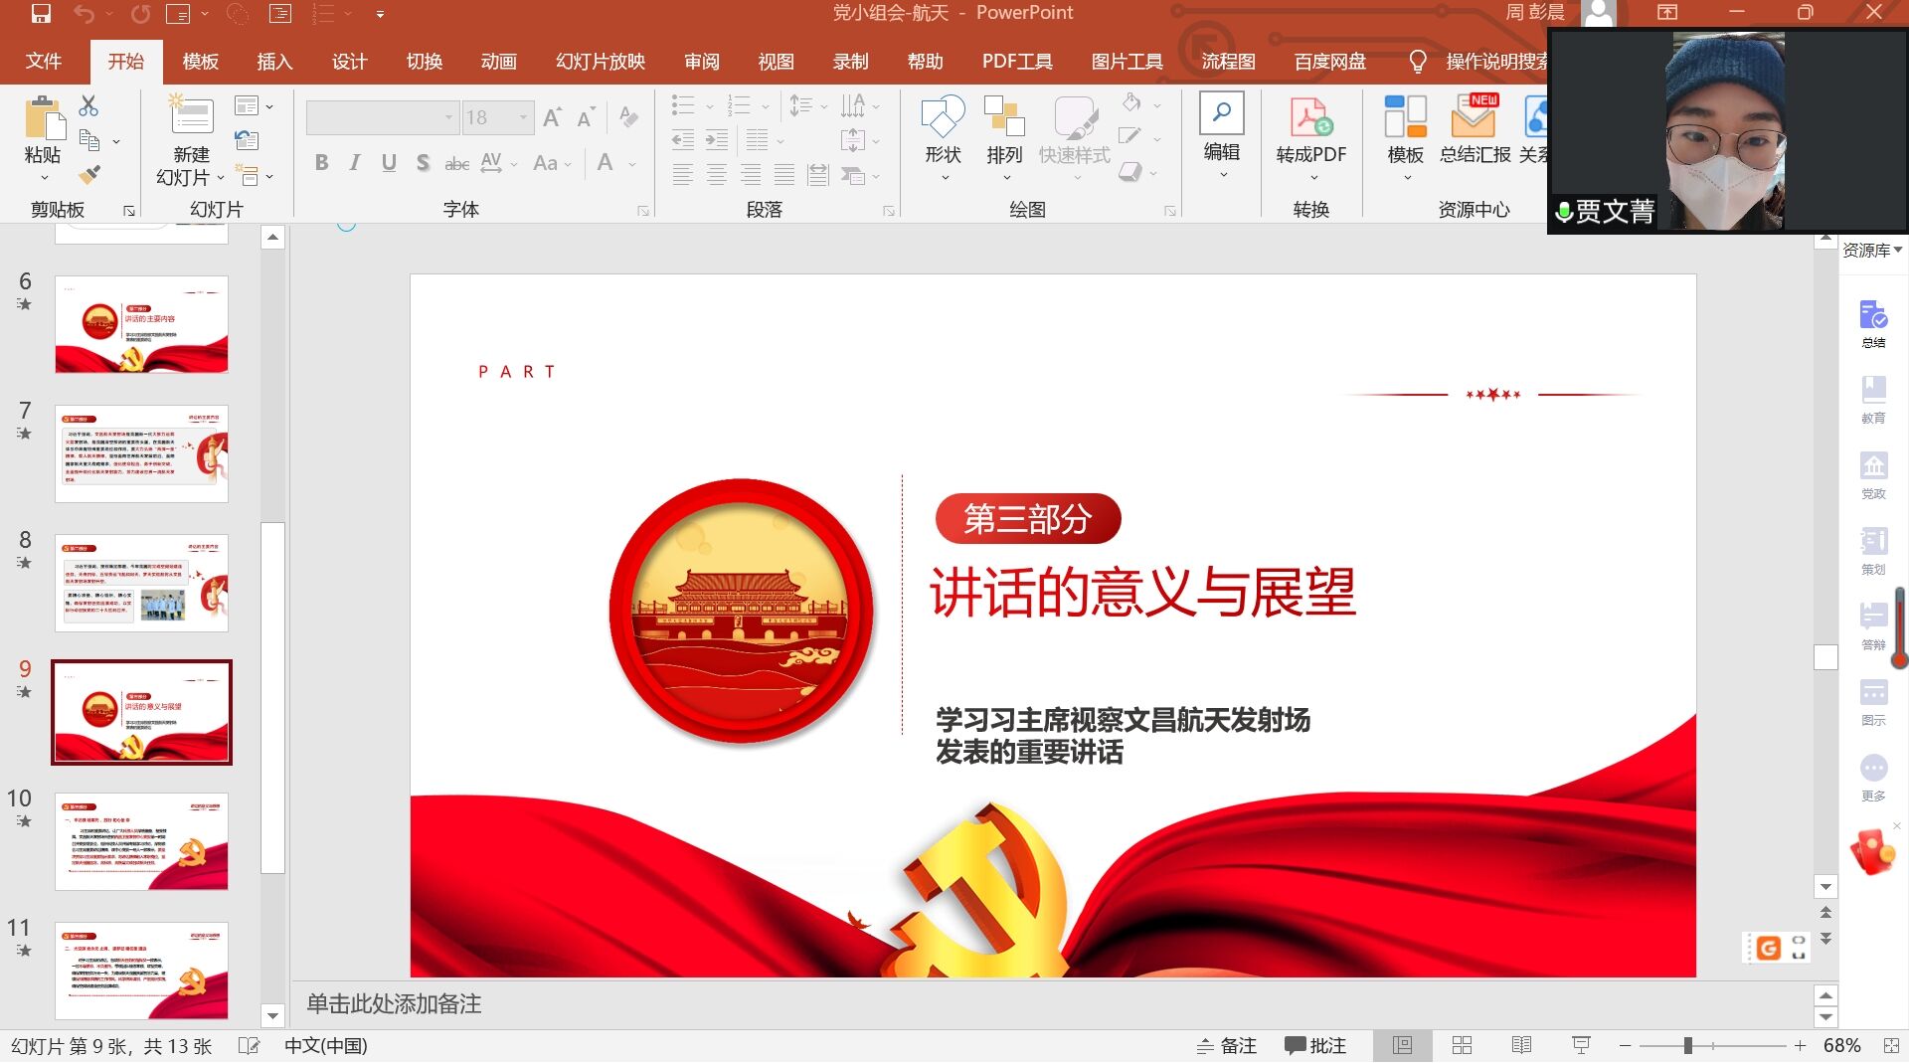The width and height of the screenshot is (1909, 1063).
Task: Expand the font size dropdown
Action: (x=523, y=117)
